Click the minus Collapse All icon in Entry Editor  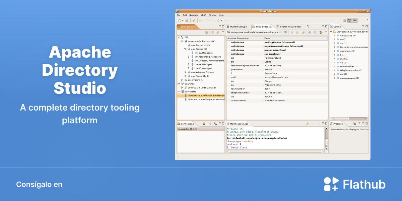point(315,32)
